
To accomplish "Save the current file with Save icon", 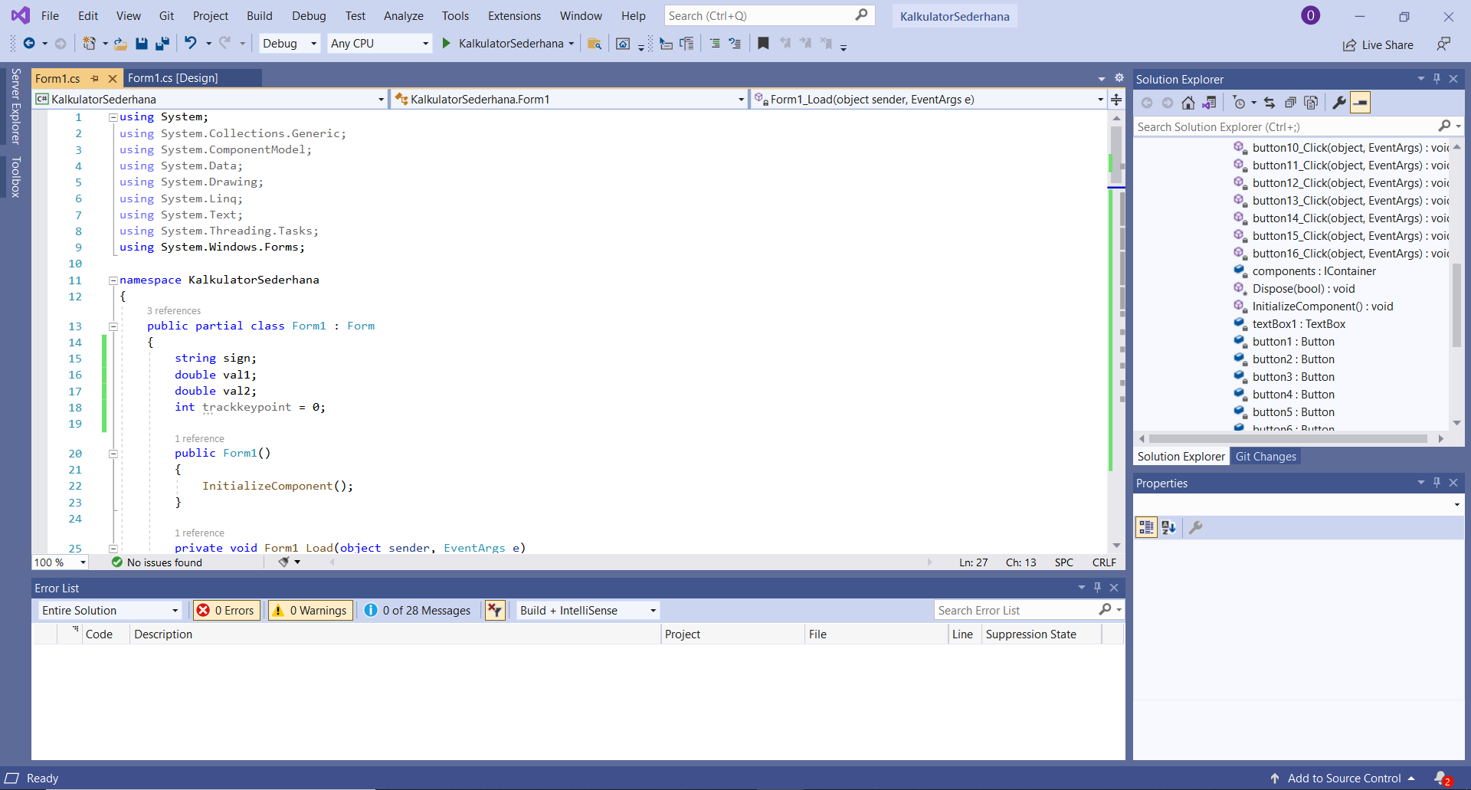I will (142, 44).
